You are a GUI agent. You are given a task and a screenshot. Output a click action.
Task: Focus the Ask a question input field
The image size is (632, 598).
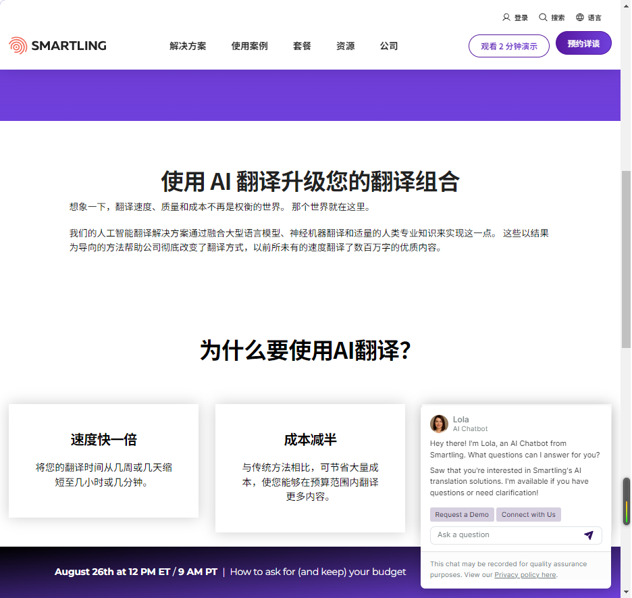tap(516, 535)
